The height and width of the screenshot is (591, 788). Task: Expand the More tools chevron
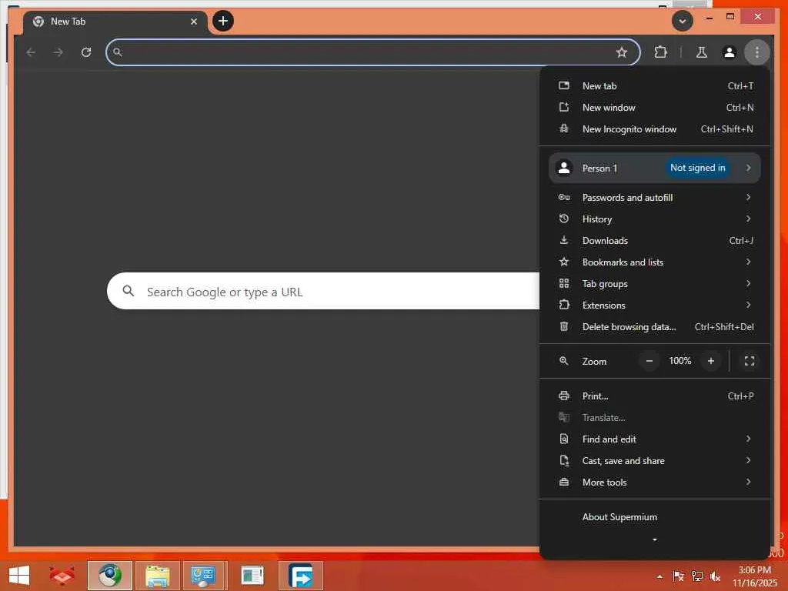click(x=748, y=482)
